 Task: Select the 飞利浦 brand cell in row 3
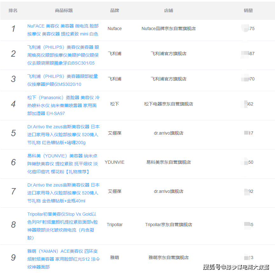coord(115,79)
